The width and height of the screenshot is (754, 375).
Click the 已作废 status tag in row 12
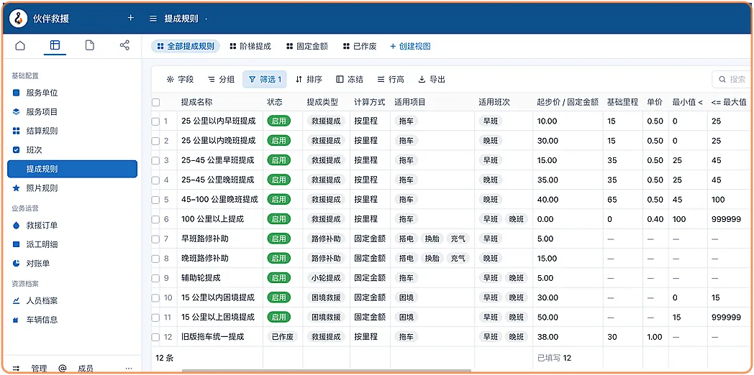tap(282, 337)
